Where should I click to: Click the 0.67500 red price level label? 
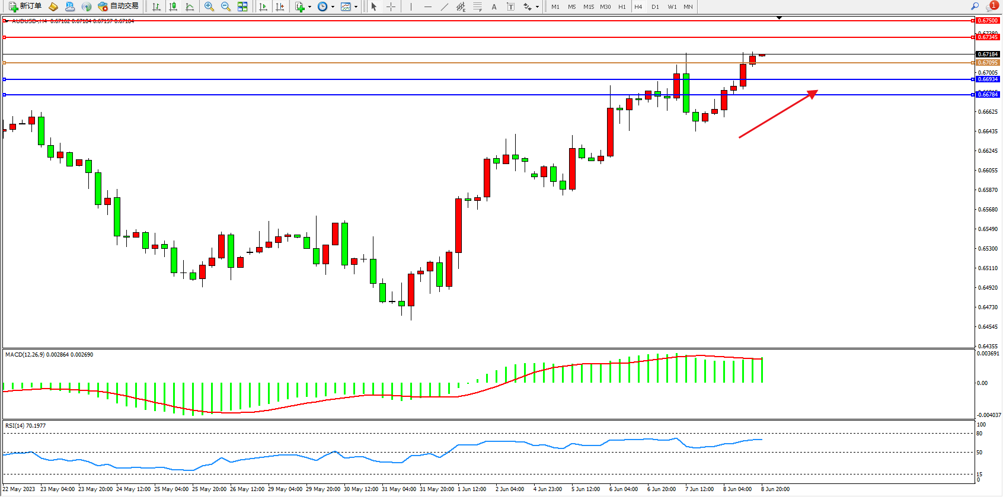pos(988,21)
